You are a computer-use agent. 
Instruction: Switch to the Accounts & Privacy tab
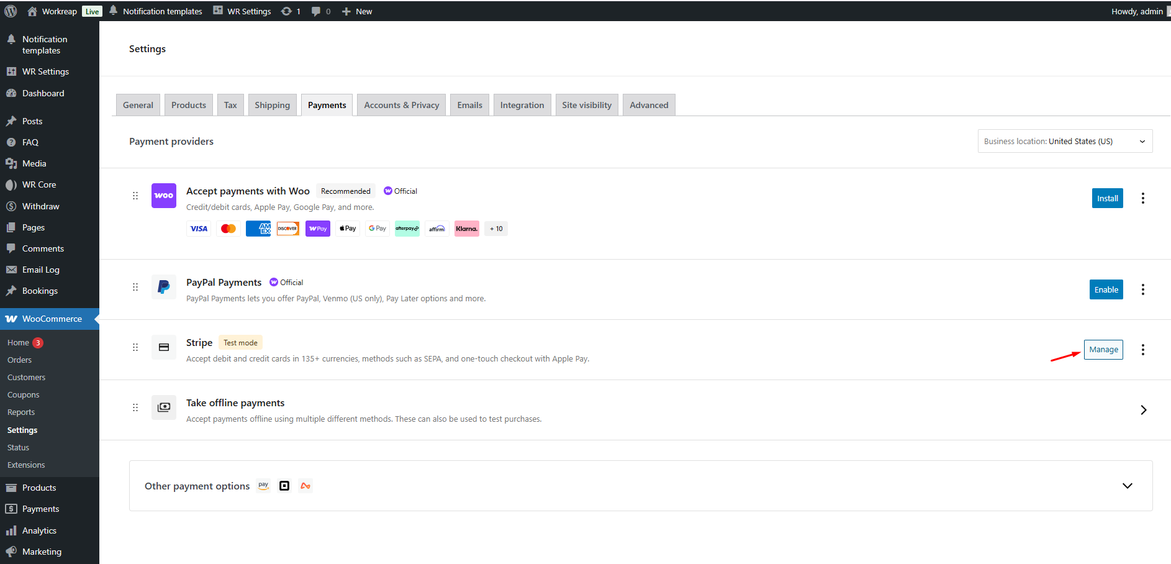401,105
